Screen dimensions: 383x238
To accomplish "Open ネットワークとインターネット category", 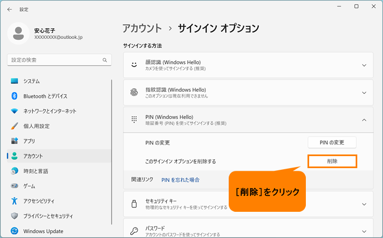I will coord(59,111).
